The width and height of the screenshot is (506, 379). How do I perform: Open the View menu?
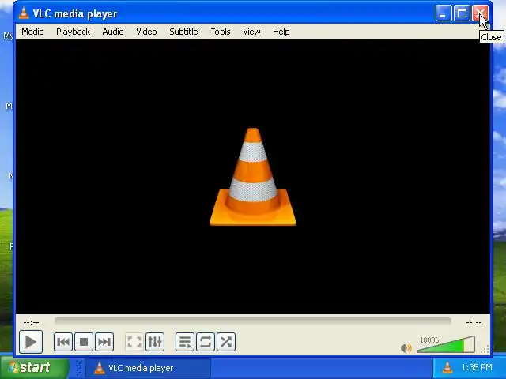(x=251, y=32)
